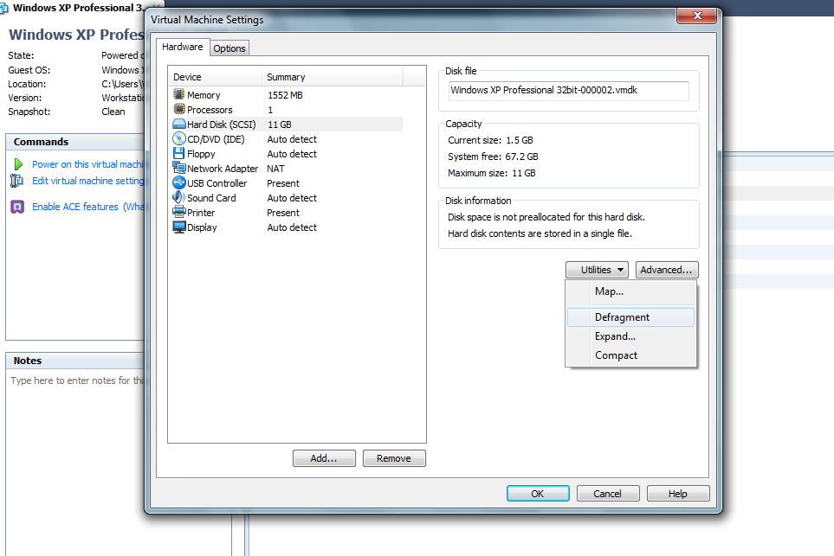Select the Hard Disk (SCSI) drive icon
Screen dimensions: 834x556
coord(178,125)
